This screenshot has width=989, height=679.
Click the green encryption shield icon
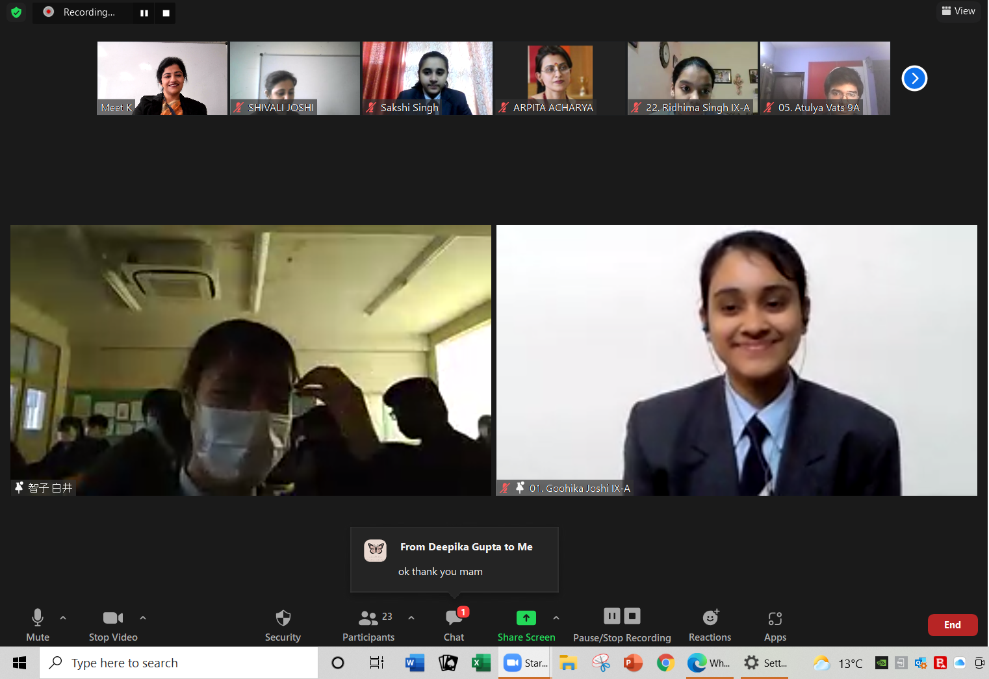tap(16, 12)
